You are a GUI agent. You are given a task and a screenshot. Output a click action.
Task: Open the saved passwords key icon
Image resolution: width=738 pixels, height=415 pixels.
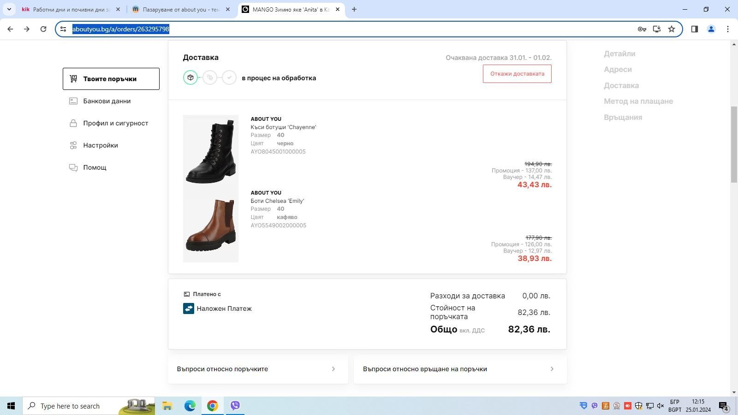point(642,29)
